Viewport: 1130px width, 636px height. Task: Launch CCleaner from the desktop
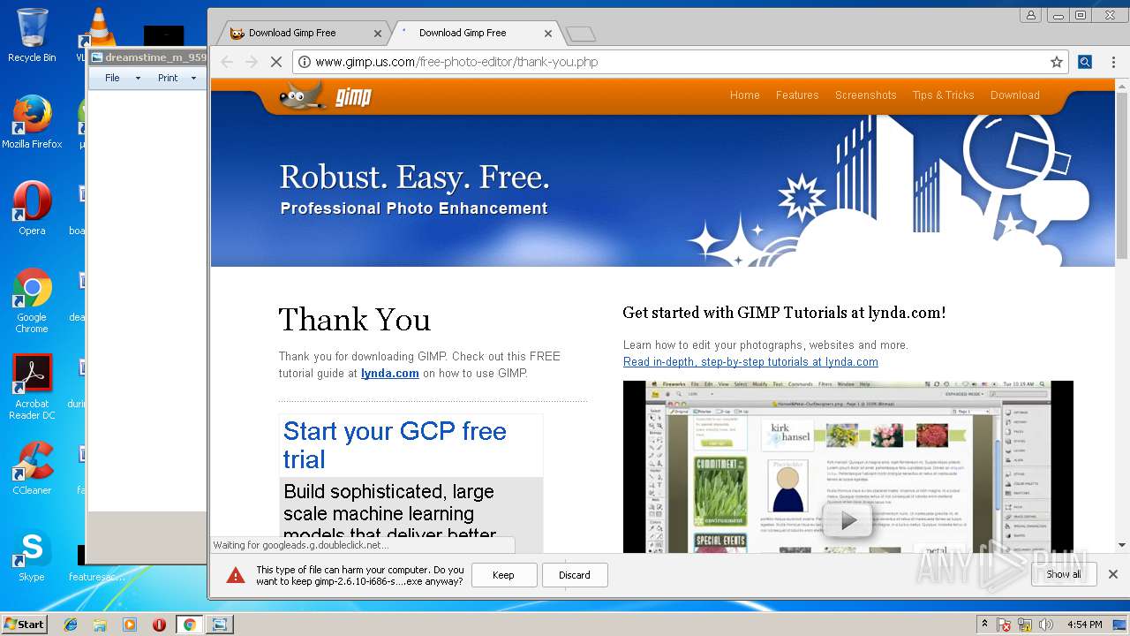click(32, 468)
